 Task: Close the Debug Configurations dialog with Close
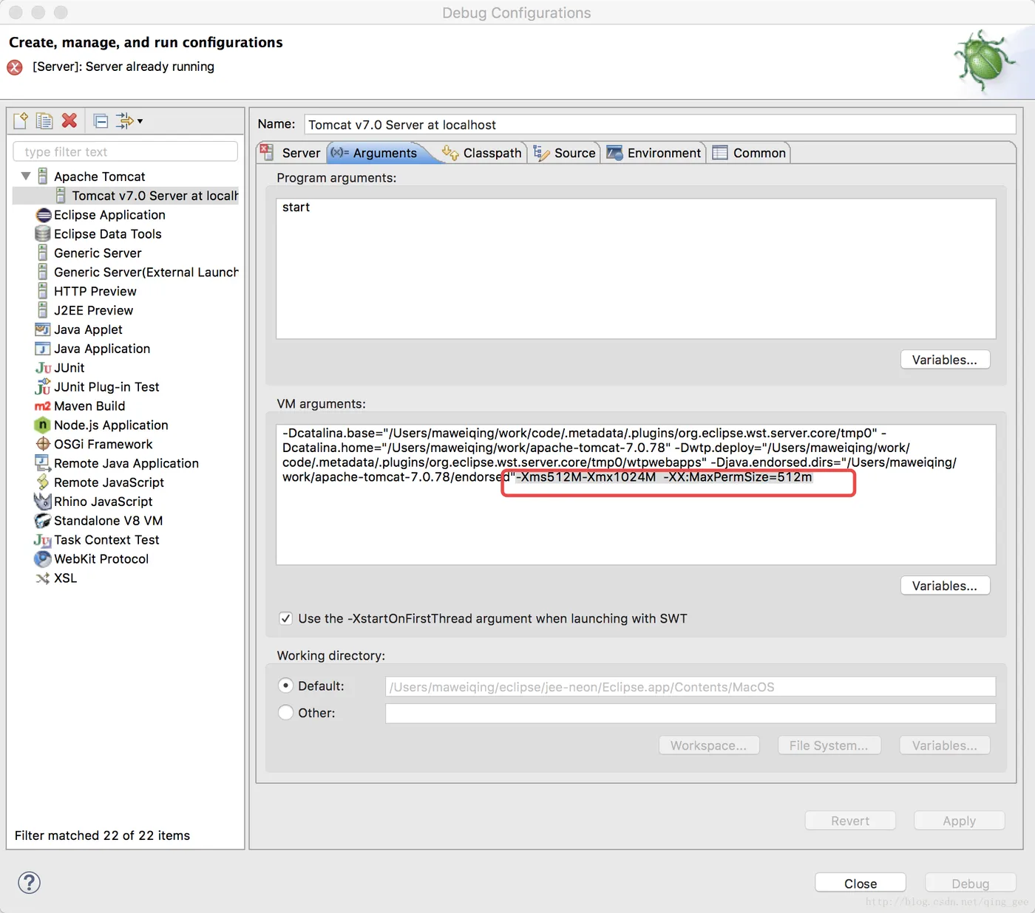pyautogui.click(x=861, y=883)
